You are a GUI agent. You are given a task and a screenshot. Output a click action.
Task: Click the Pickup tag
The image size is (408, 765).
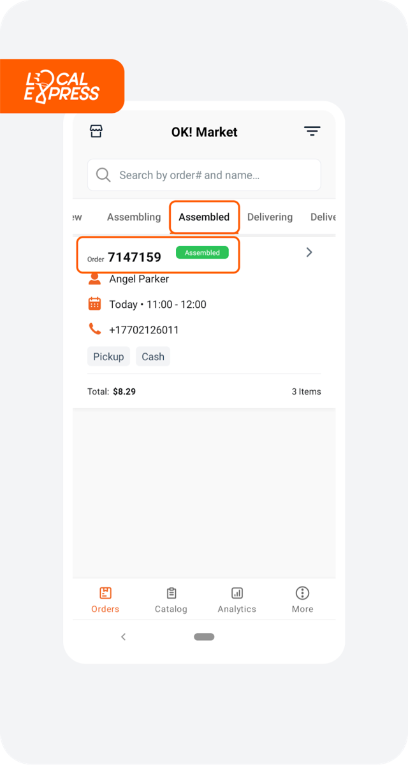[108, 356]
